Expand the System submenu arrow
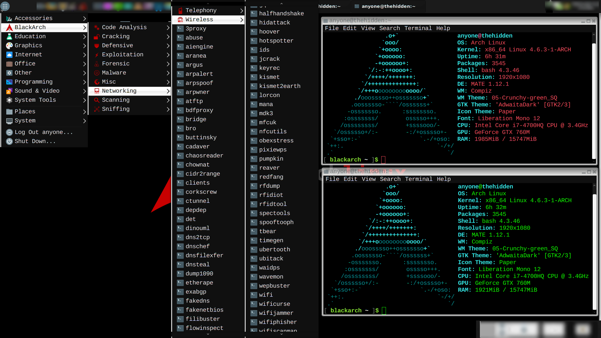 point(84,121)
